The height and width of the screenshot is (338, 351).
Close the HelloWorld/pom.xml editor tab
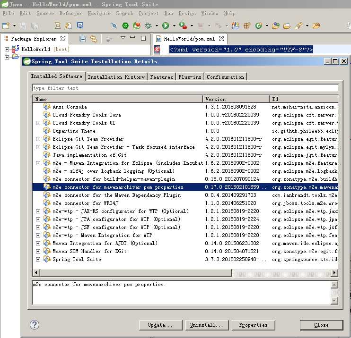click(x=221, y=39)
